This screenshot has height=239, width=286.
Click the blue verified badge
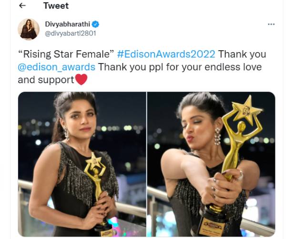click(95, 24)
